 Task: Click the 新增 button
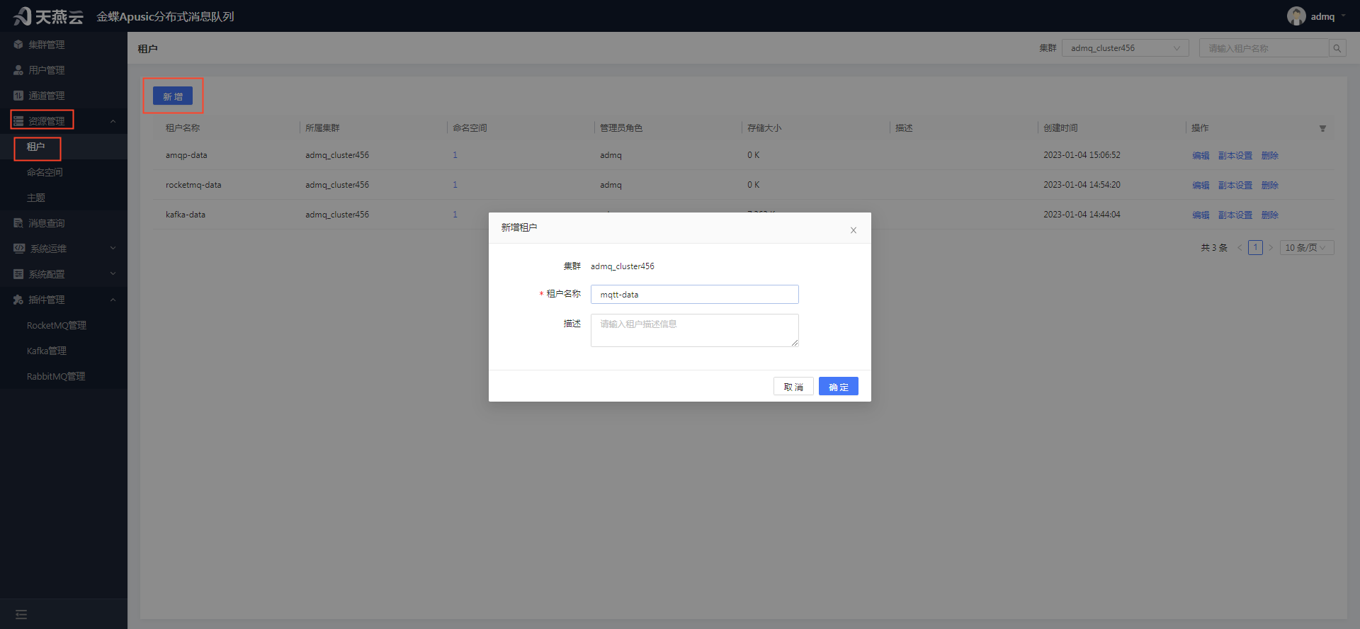tap(173, 96)
